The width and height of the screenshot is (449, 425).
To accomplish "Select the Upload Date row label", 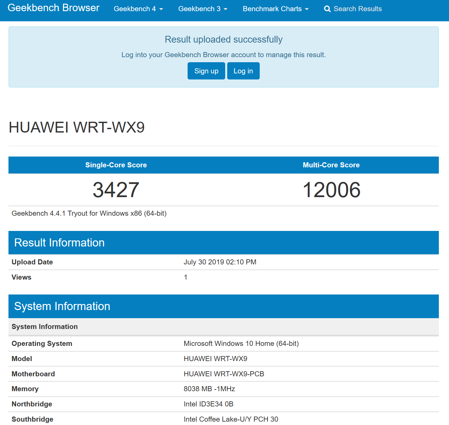I will (32, 262).
